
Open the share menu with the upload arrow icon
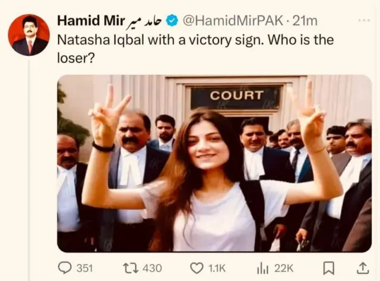363,268
